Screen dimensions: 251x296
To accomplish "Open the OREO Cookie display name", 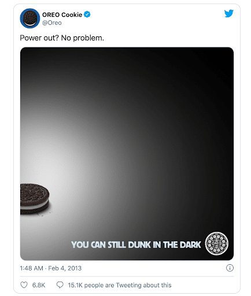I will click(x=62, y=14).
